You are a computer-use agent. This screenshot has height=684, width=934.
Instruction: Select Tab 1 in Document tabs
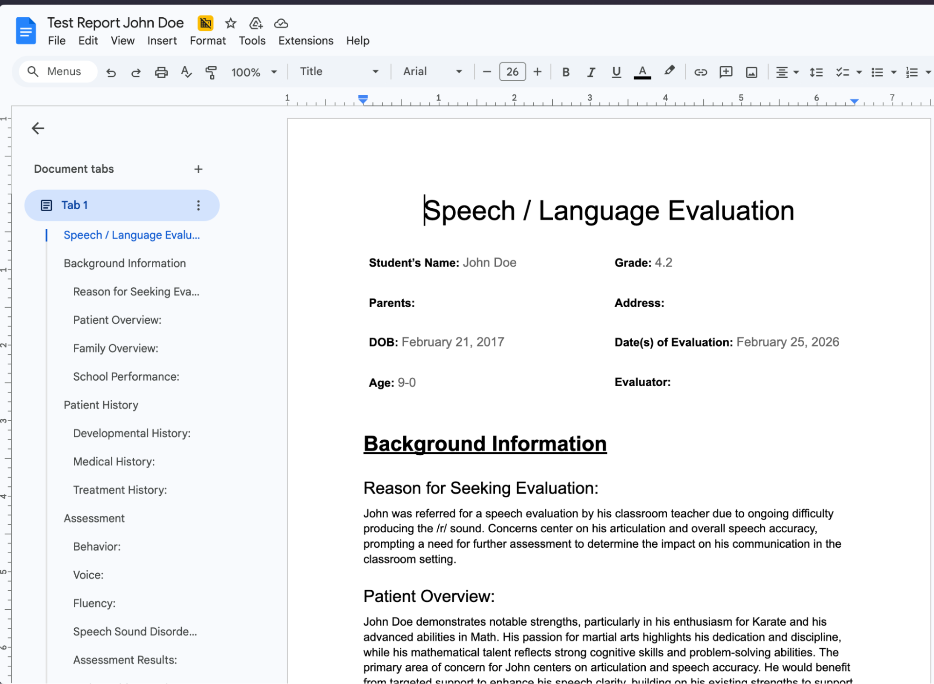coord(74,205)
